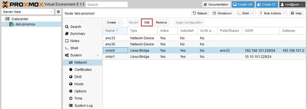This screenshot has width=307, height=109.
Task: Click the Help question mark icon
Action: [x=292, y=13]
